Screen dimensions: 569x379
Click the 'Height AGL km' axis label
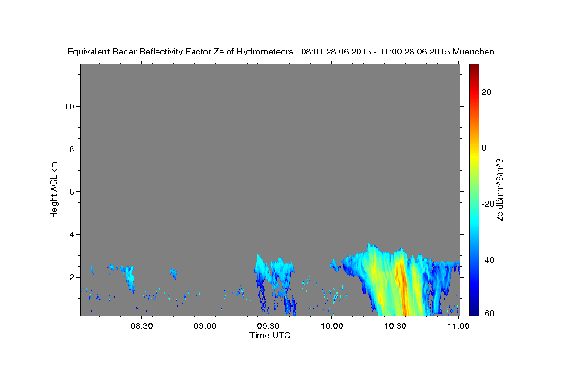[55, 189]
